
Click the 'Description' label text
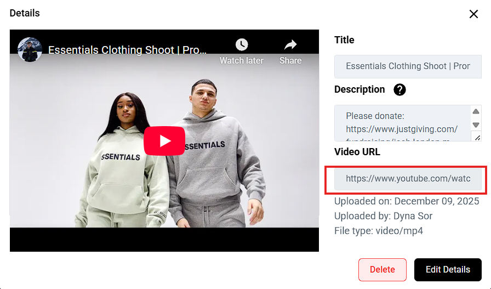(x=359, y=89)
